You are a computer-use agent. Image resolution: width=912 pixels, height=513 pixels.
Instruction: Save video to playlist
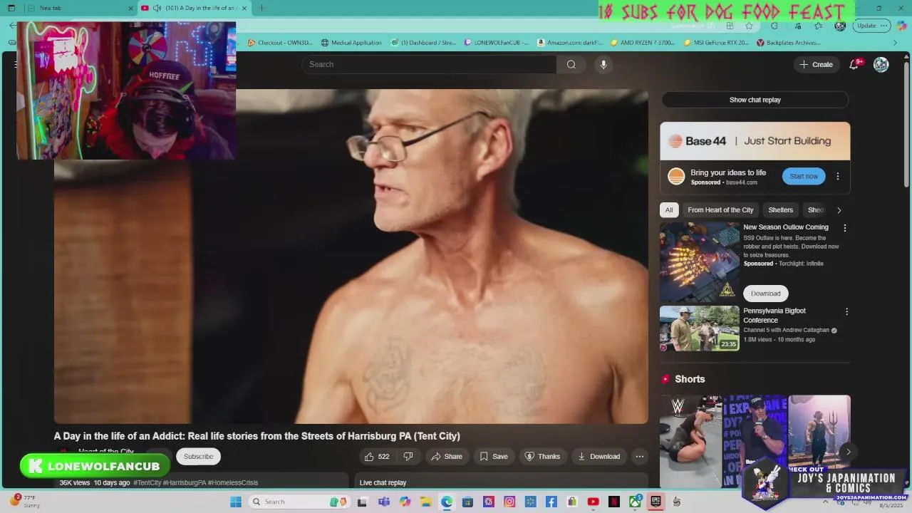[494, 456]
